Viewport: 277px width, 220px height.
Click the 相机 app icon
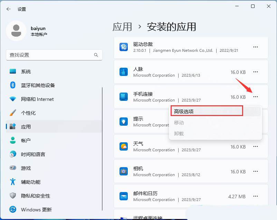pos(123,171)
